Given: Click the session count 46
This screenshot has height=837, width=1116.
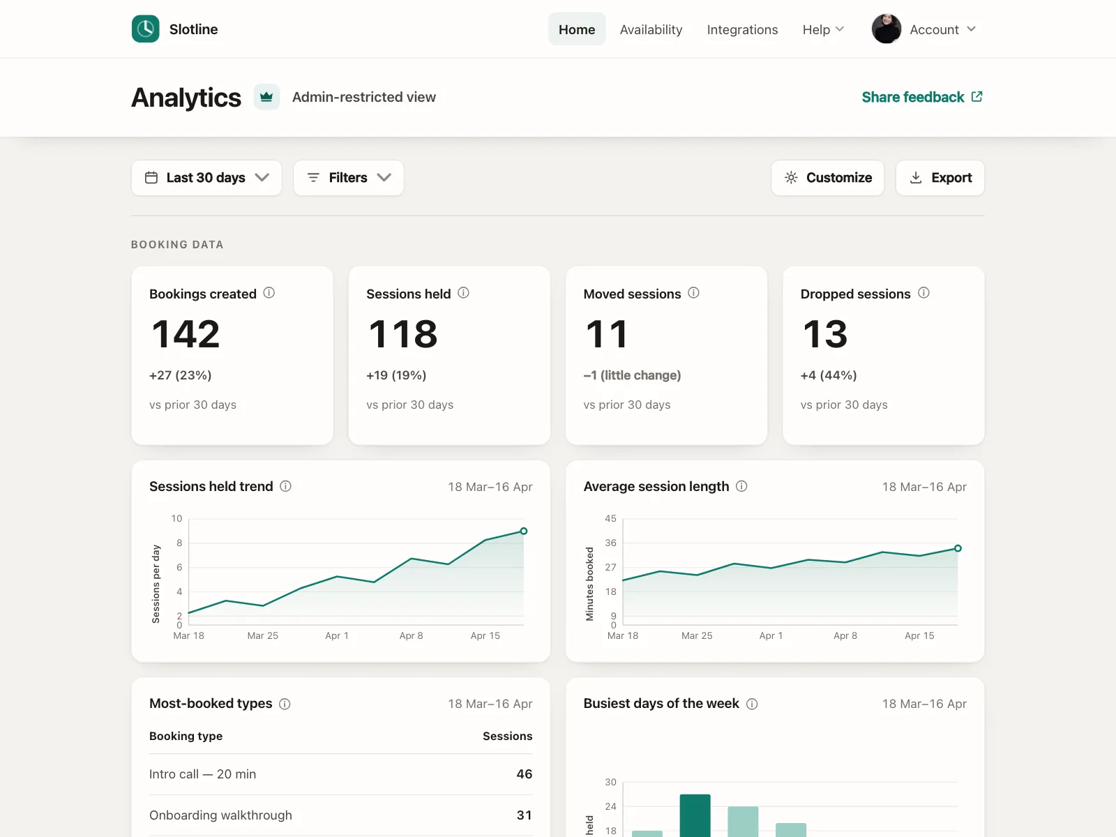Looking at the screenshot, I should coord(525,774).
